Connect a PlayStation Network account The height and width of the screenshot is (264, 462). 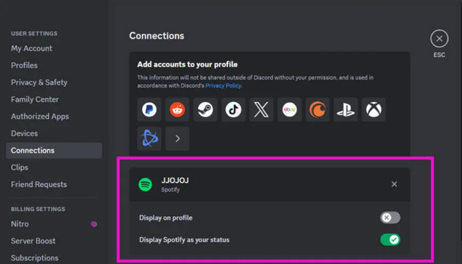345,109
